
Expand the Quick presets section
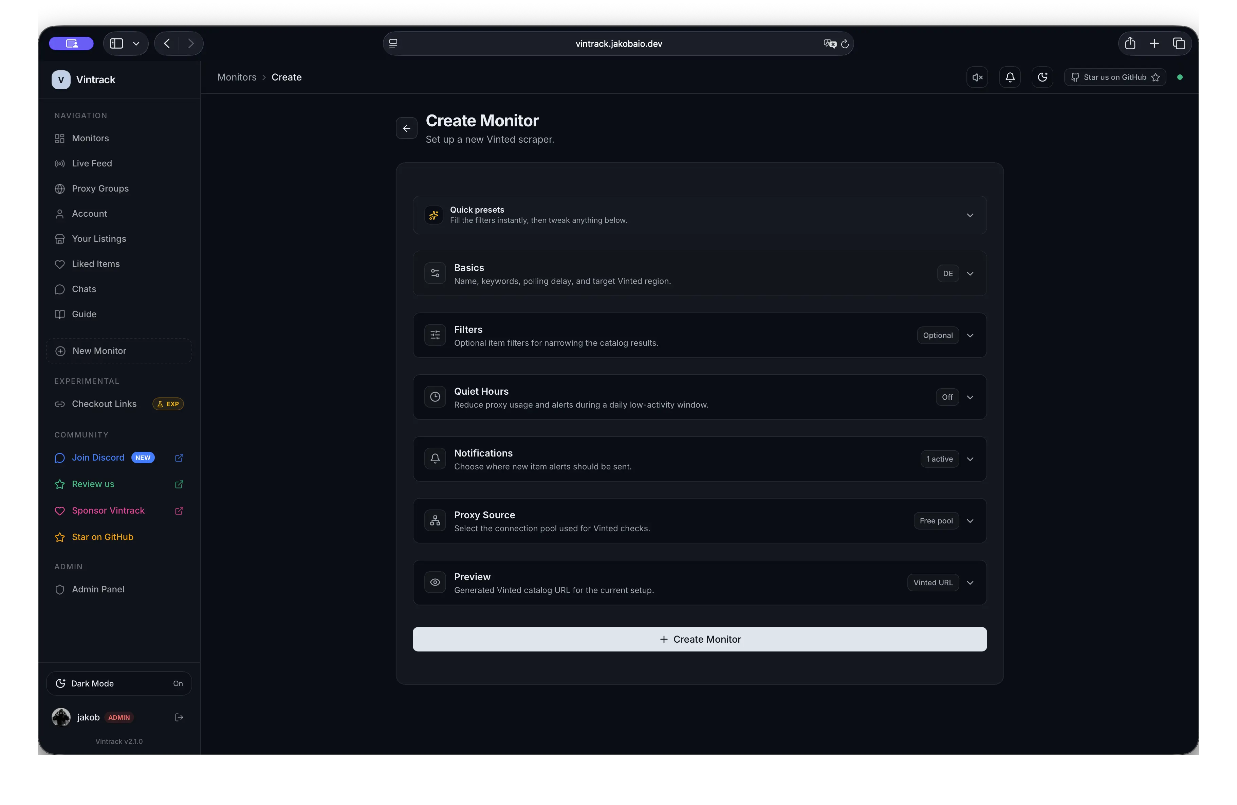pyautogui.click(x=700, y=215)
